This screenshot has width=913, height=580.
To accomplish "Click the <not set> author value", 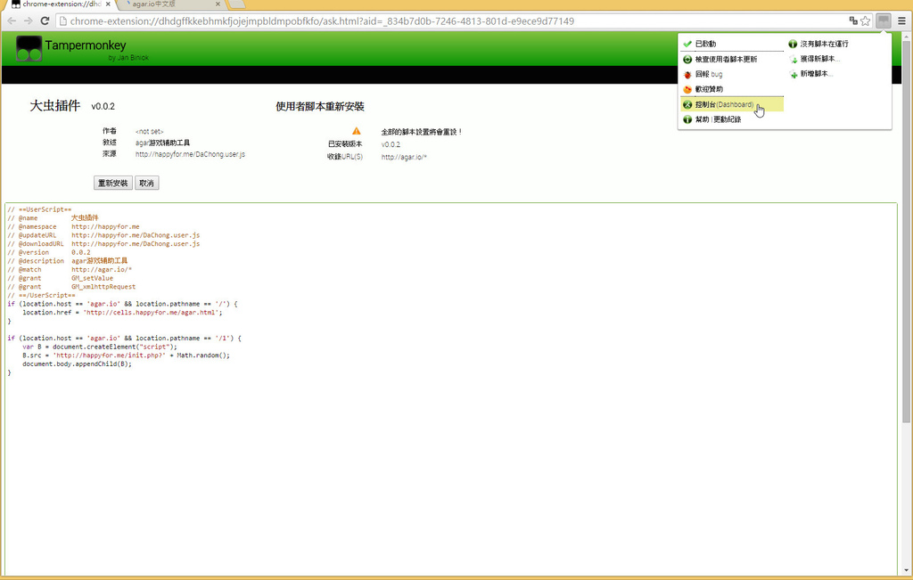I will point(149,132).
